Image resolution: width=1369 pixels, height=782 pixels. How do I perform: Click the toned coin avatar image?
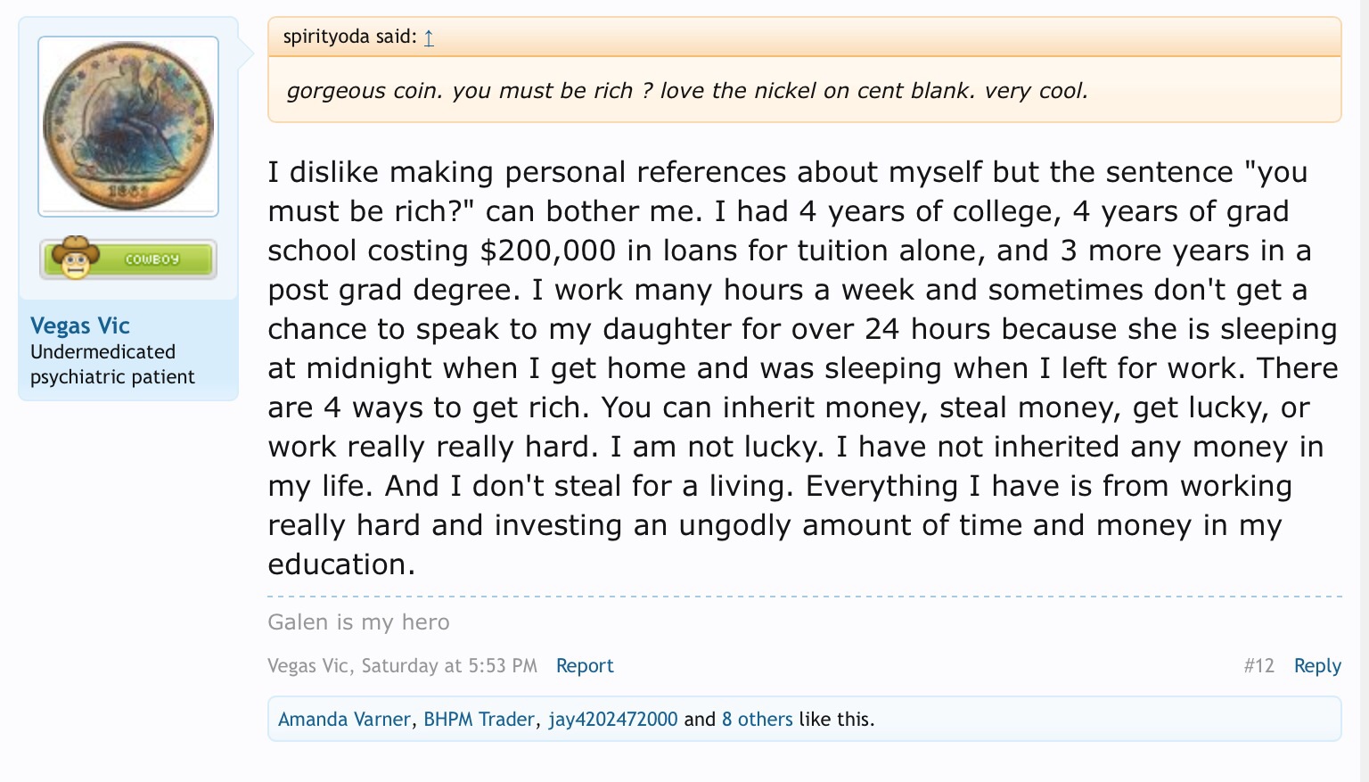click(128, 126)
